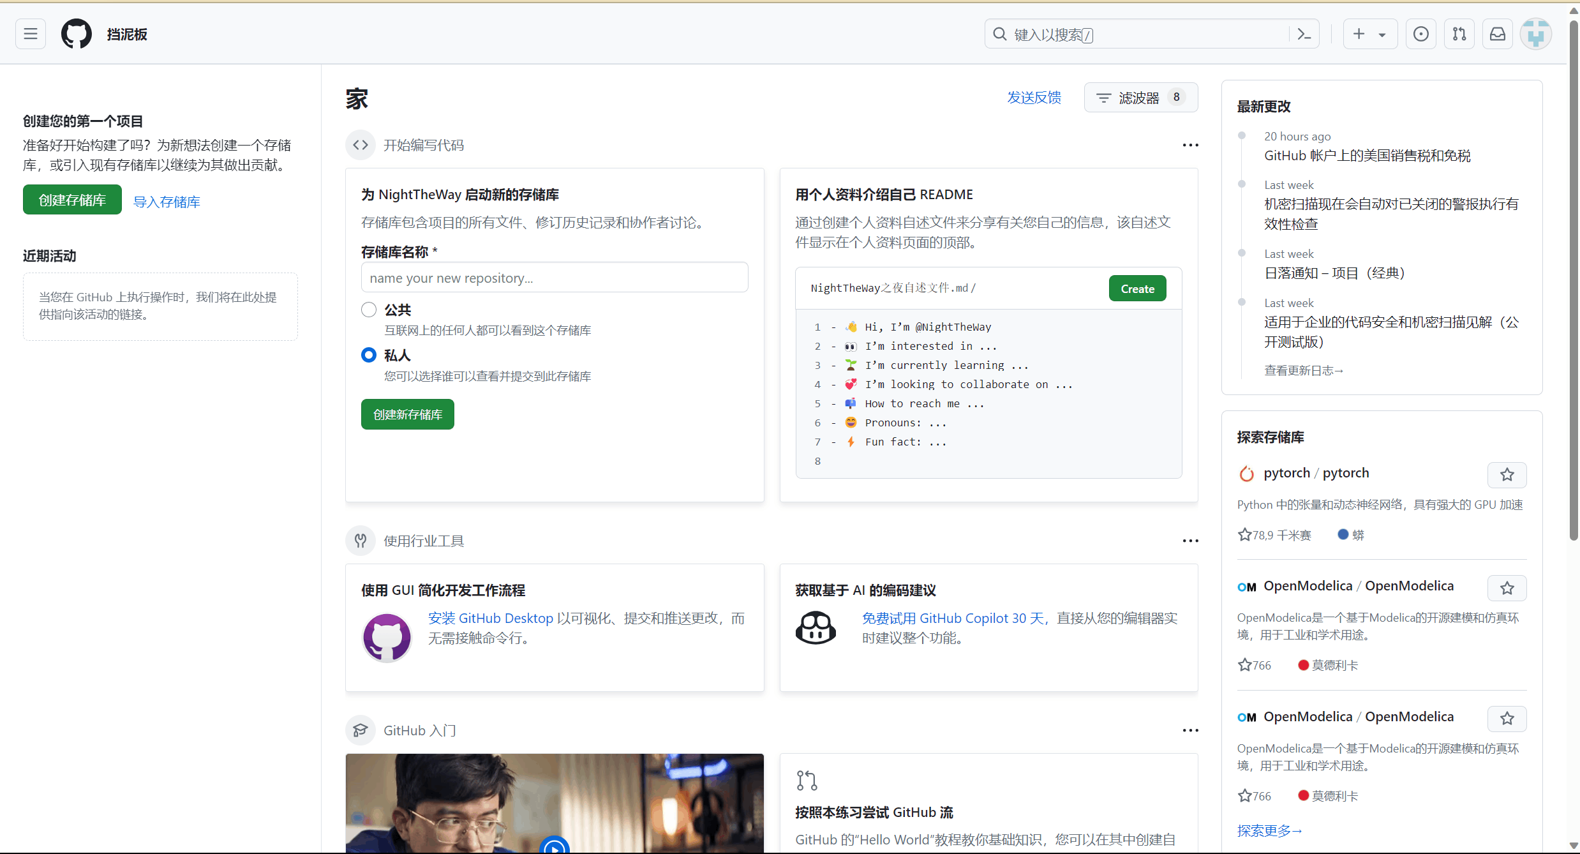Open the 使用行业工具 section options menu
The image size is (1580, 854).
click(x=1190, y=541)
